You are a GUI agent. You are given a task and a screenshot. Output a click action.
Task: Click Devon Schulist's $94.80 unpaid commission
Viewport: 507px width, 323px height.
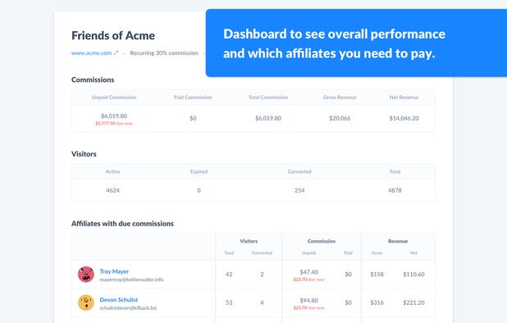click(308, 300)
